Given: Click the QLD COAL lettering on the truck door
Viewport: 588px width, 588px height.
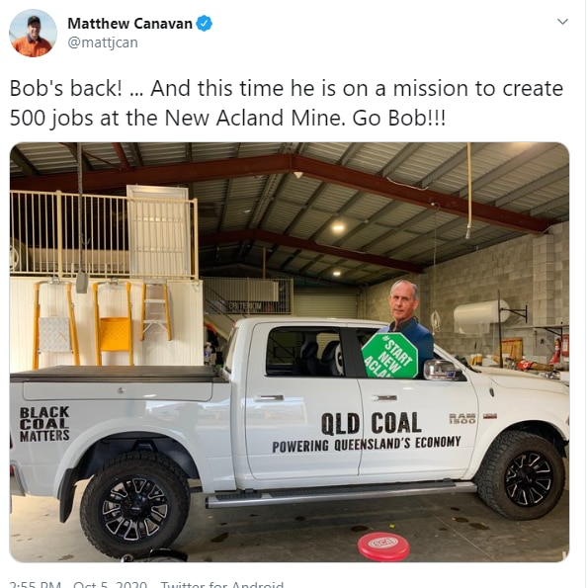Looking at the screenshot, I should coord(371,423).
